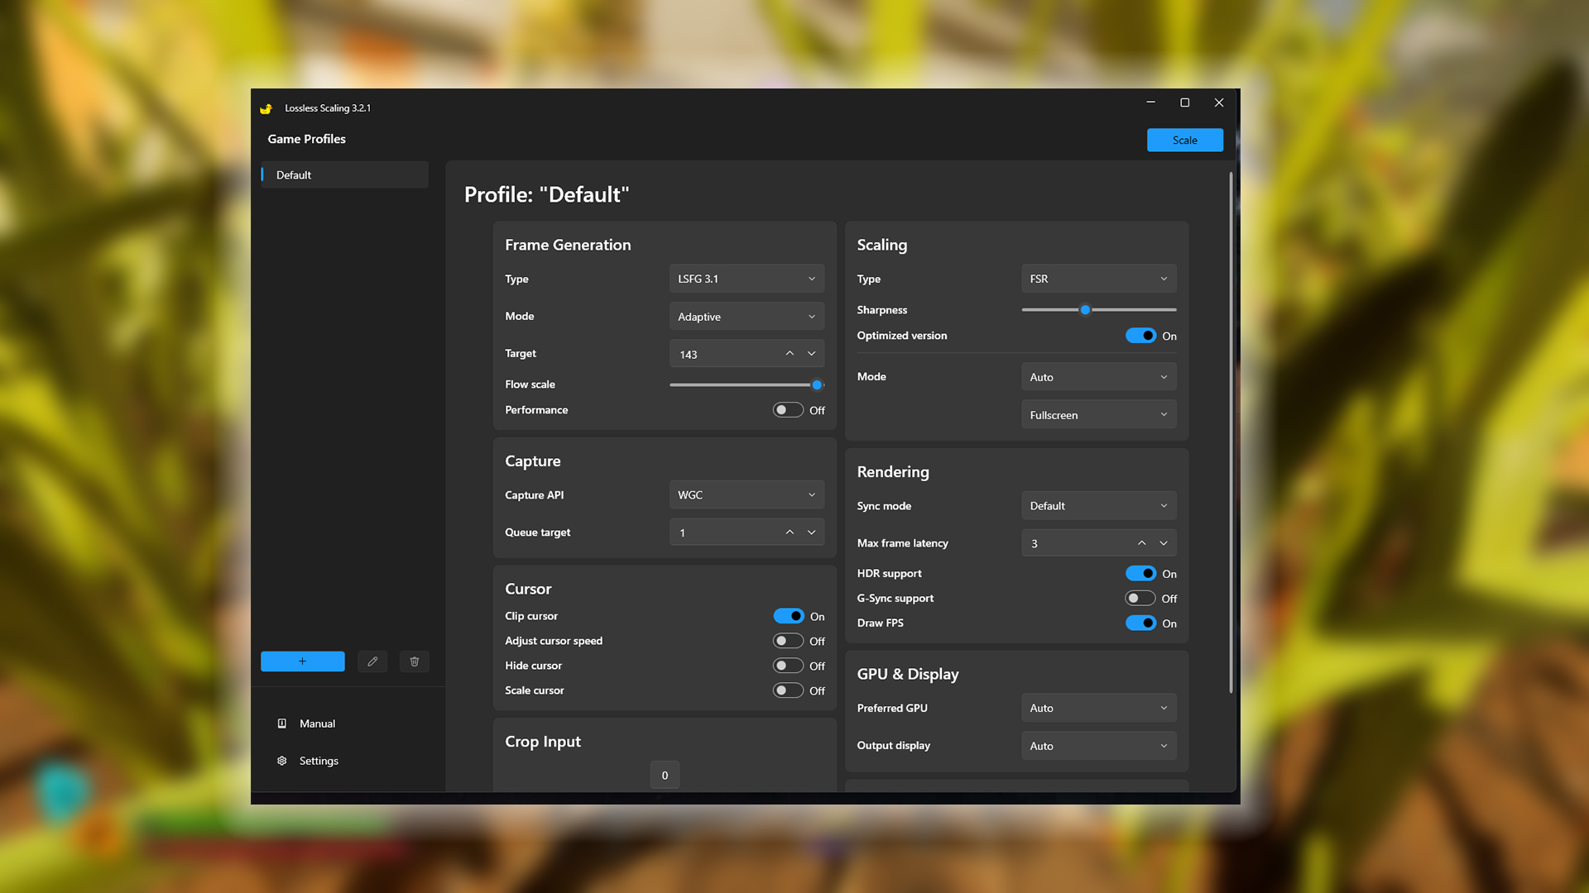Open Capture API dropdown WGC
The height and width of the screenshot is (893, 1589).
pyautogui.click(x=746, y=495)
